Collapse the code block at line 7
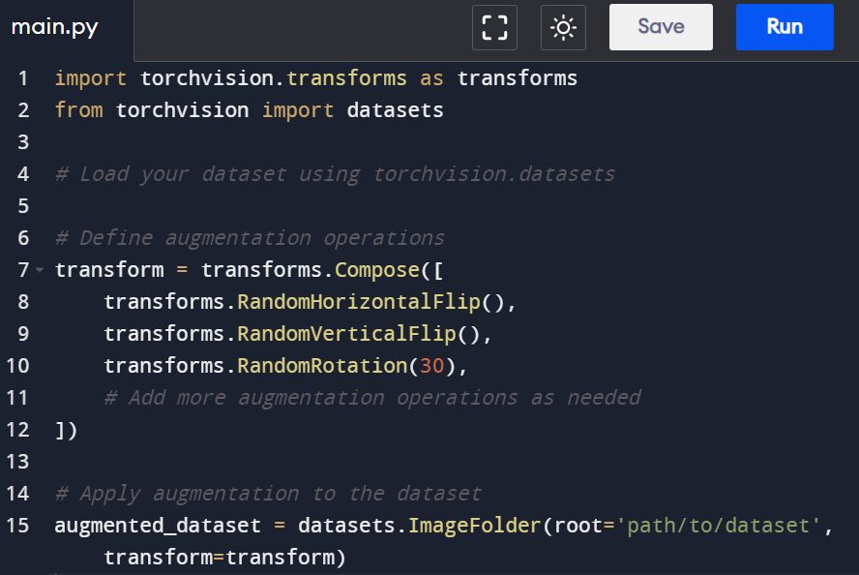The height and width of the screenshot is (575, 859). click(40, 269)
